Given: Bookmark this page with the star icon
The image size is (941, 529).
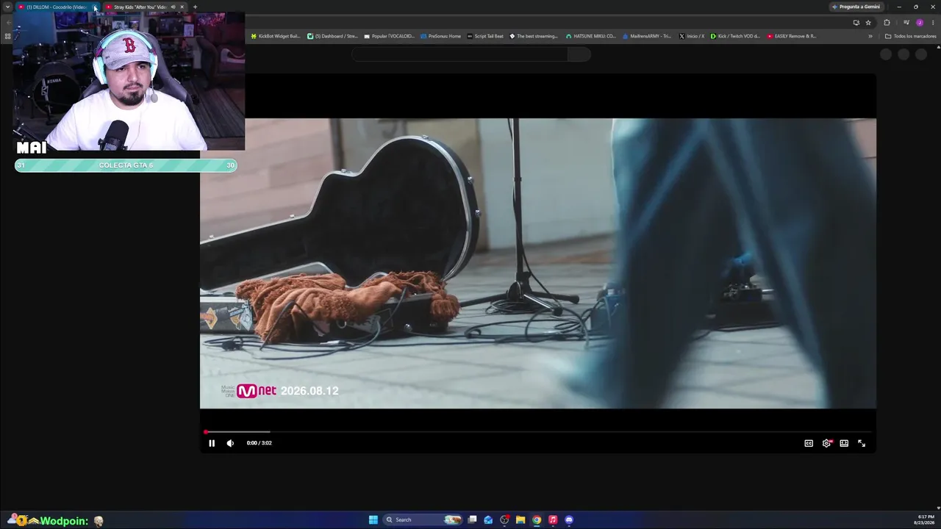Looking at the screenshot, I should pyautogui.click(x=868, y=23).
